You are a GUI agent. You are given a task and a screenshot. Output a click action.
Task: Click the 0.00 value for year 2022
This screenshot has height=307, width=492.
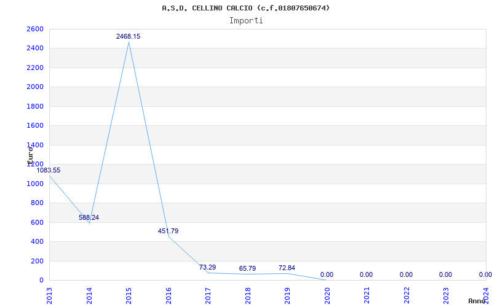coord(406,274)
